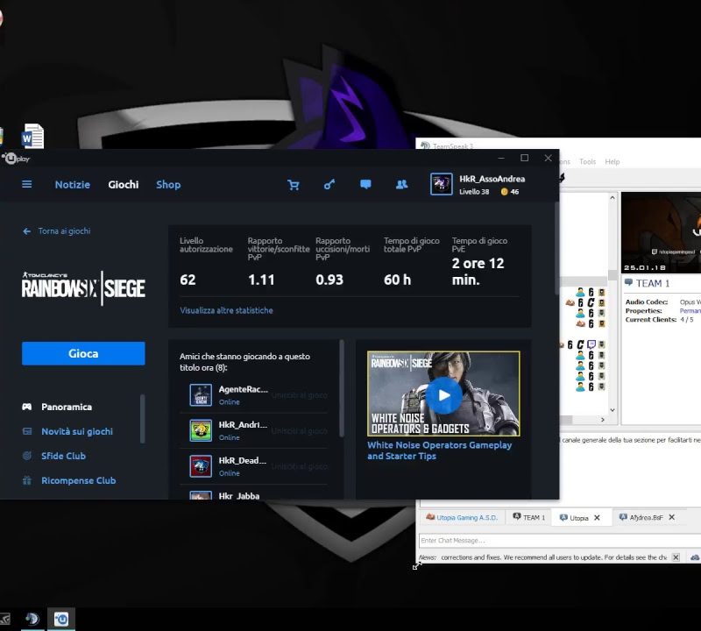
Task: Play the White Noise video
Action: point(443,395)
